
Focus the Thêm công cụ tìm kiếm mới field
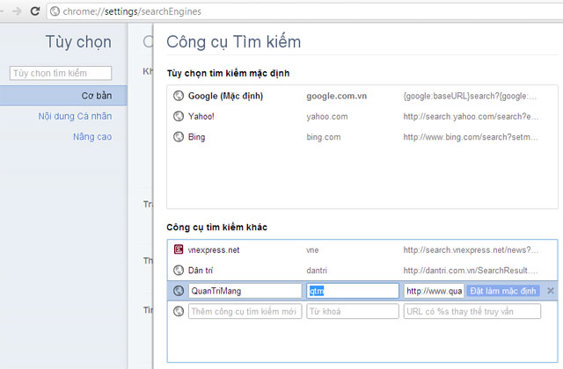tap(245, 311)
